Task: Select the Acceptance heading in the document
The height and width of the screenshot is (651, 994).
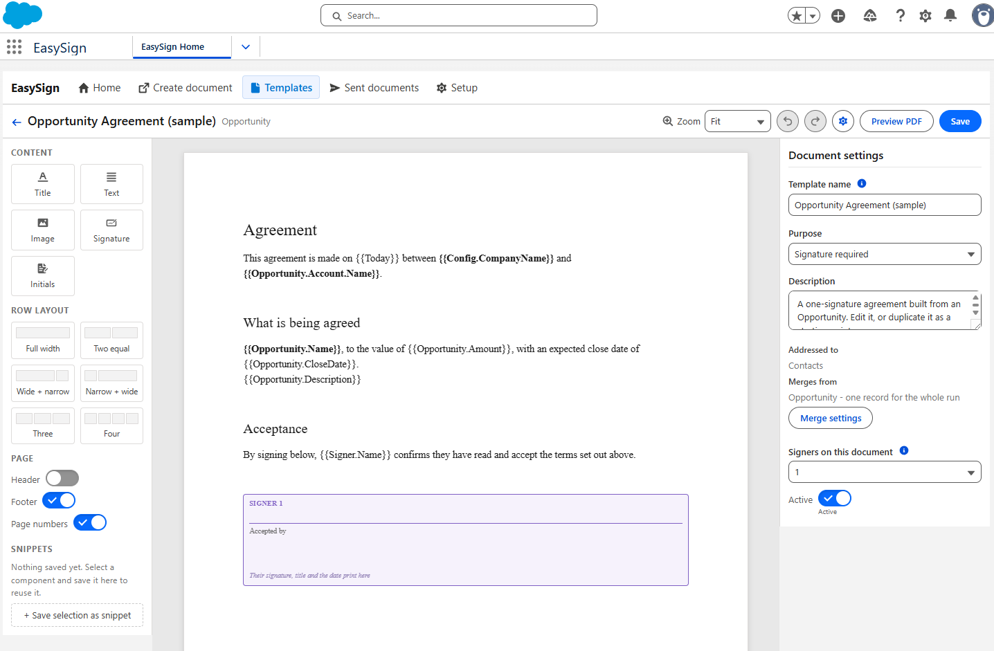Action: (x=275, y=429)
